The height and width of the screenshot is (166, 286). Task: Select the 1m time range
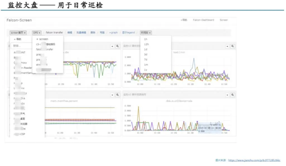click(146, 65)
